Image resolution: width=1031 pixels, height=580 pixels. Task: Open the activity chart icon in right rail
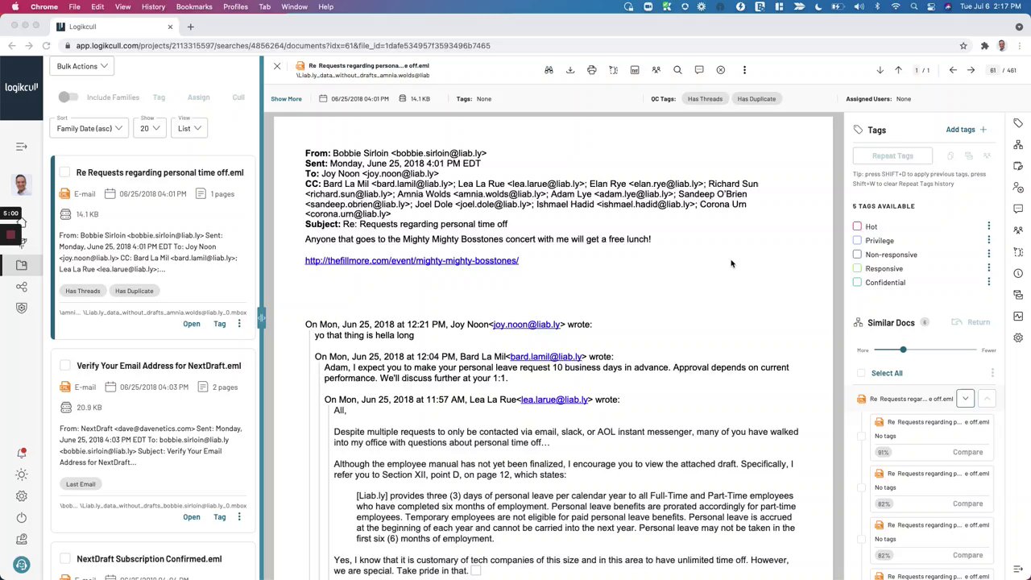(x=1018, y=316)
